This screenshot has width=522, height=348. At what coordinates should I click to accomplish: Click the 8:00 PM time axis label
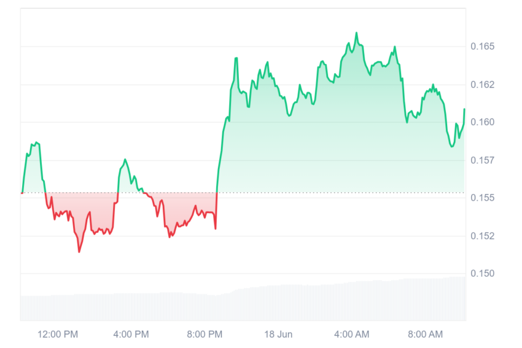(205, 334)
